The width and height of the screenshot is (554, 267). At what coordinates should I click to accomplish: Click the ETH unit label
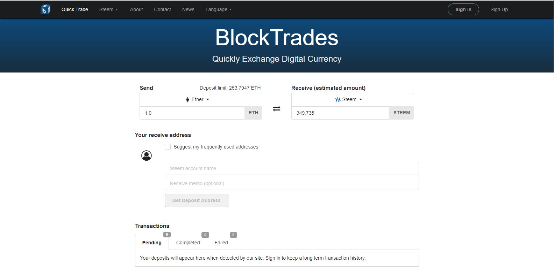click(253, 113)
